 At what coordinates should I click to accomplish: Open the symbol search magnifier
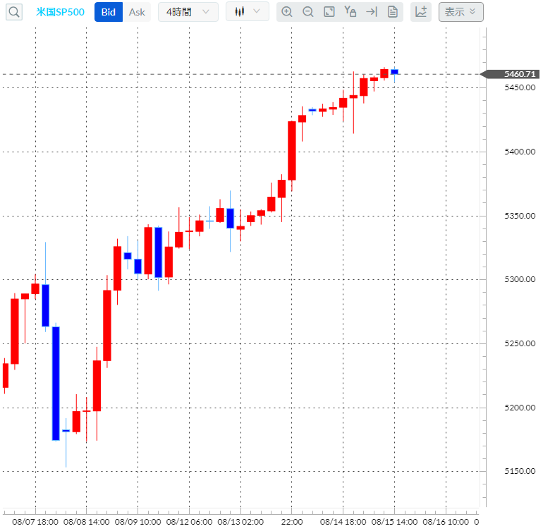pyautogui.click(x=14, y=12)
